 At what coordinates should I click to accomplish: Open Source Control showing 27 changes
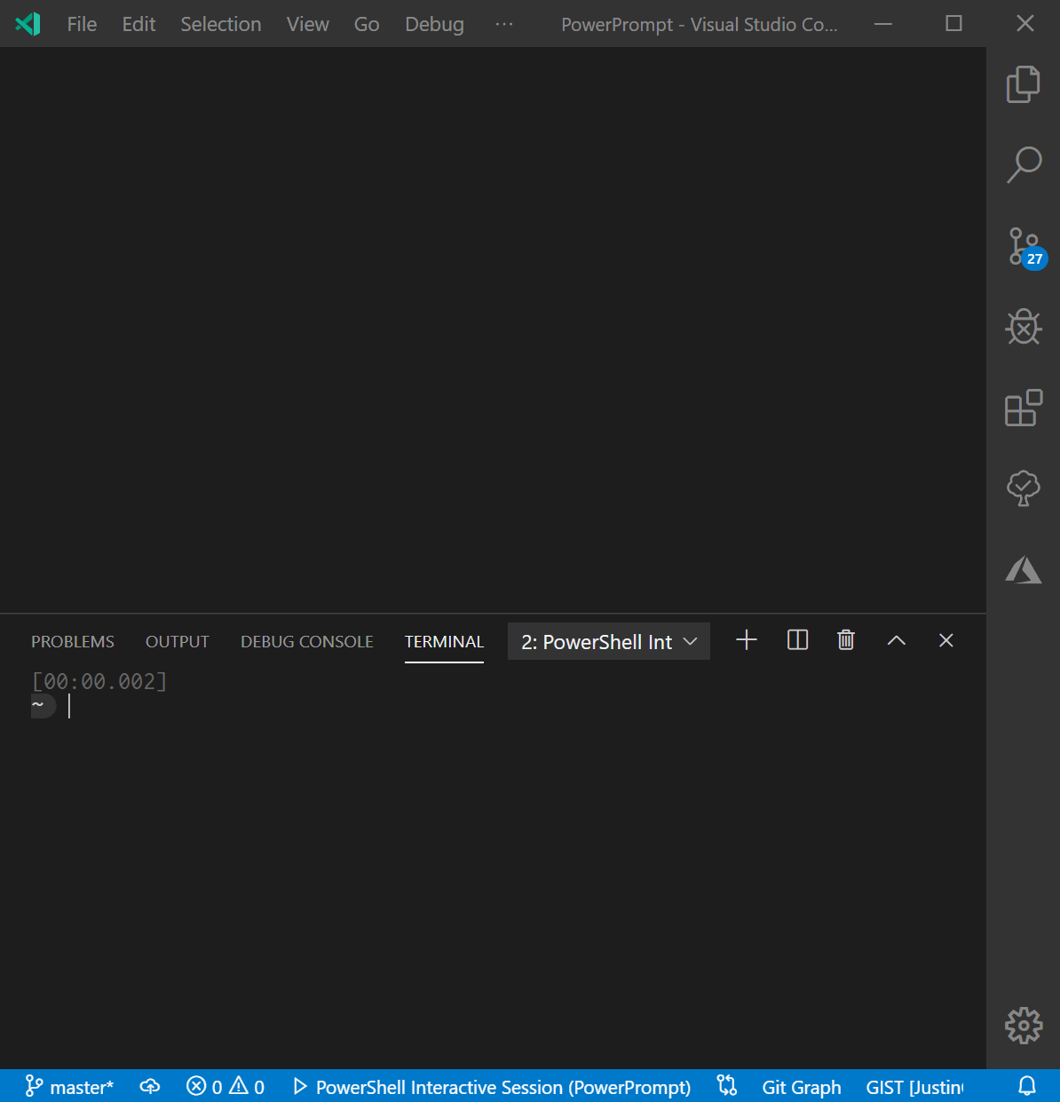[x=1023, y=247]
